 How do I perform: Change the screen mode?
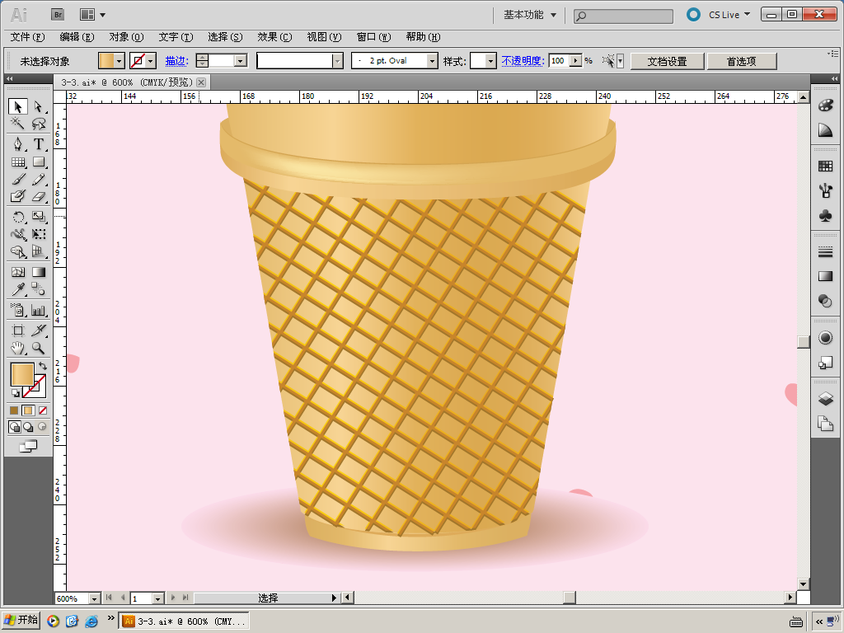(28, 446)
